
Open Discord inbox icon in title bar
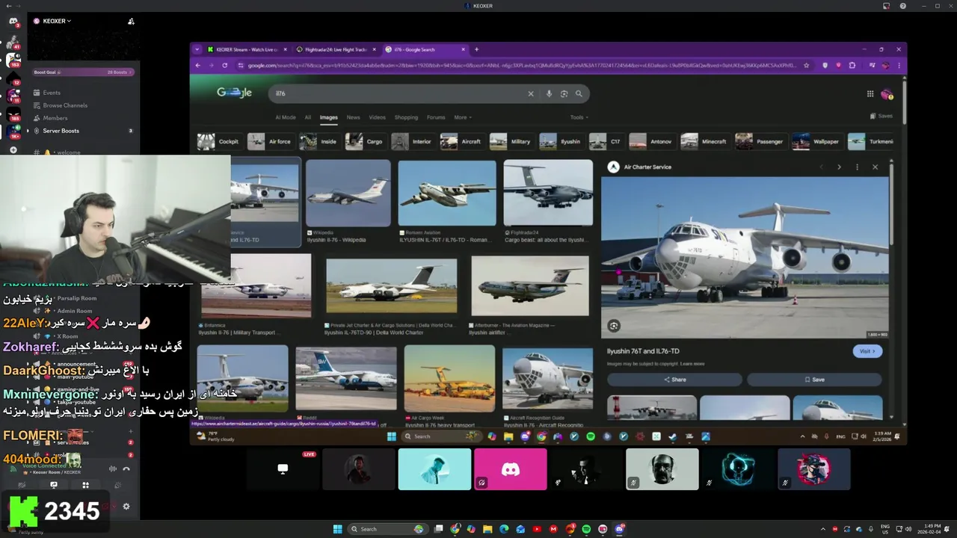click(x=887, y=6)
